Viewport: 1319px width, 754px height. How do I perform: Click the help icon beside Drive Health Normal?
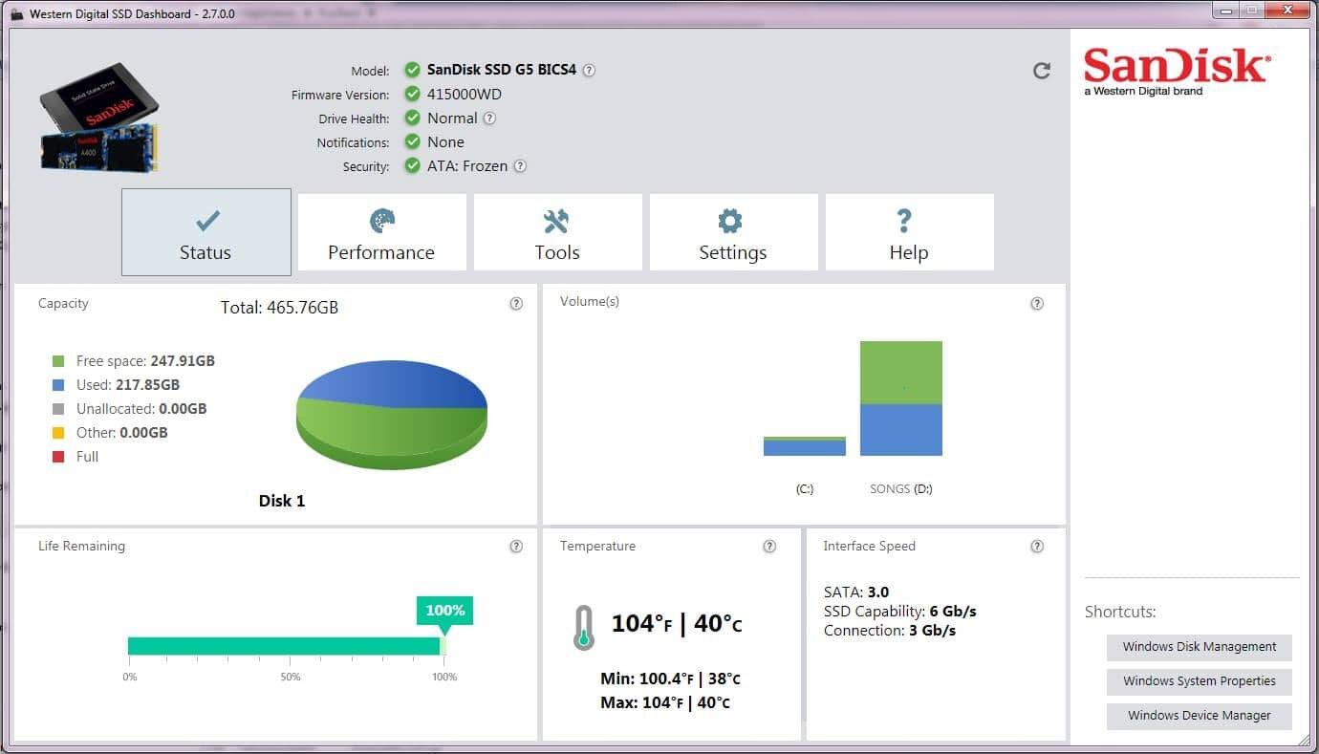tap(489, 118)
